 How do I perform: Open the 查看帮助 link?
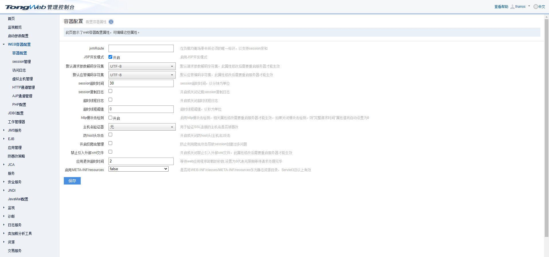[x=501, y=7]
